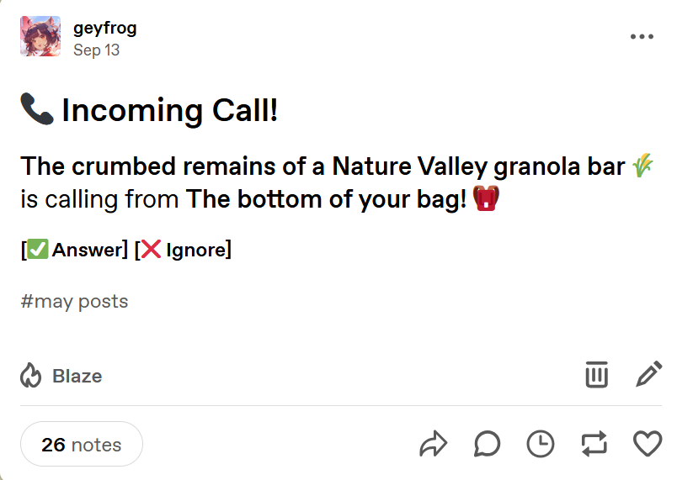
Task: Click the geyfrog avatar thumbnail
Action: click(40, 36)
